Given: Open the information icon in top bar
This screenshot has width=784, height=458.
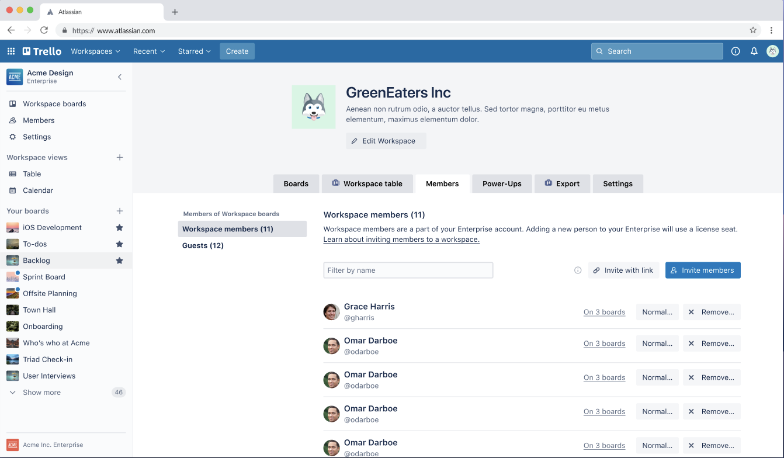Looking at the screenshot, I should (736, 51).
